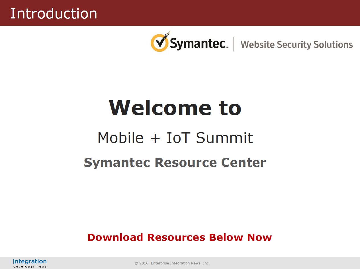Viewport: 360px width, 269px height.
Task: Click the Introduction slide title
Action: (54, 13)
